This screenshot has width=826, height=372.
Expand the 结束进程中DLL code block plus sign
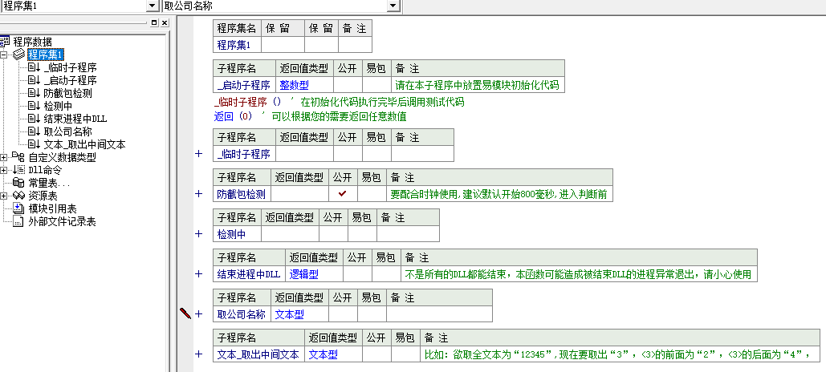[x=198, y=273]
